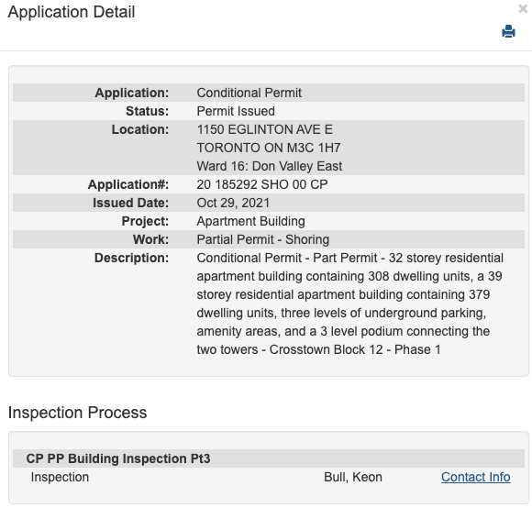
Task: Click the Apartment Building project value
Action: pos(250,221)
